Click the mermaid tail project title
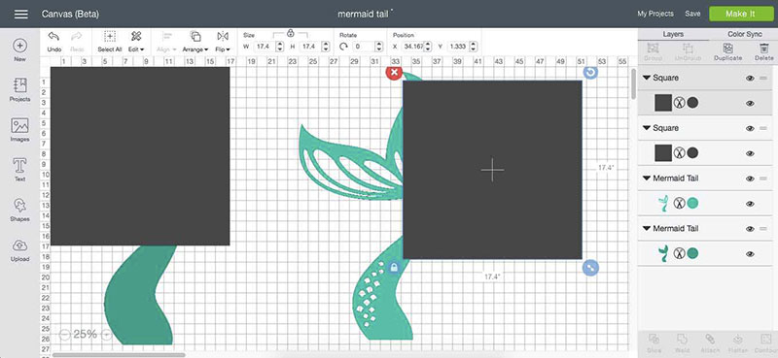Screen dimensions: 778x358 point(363,15)
